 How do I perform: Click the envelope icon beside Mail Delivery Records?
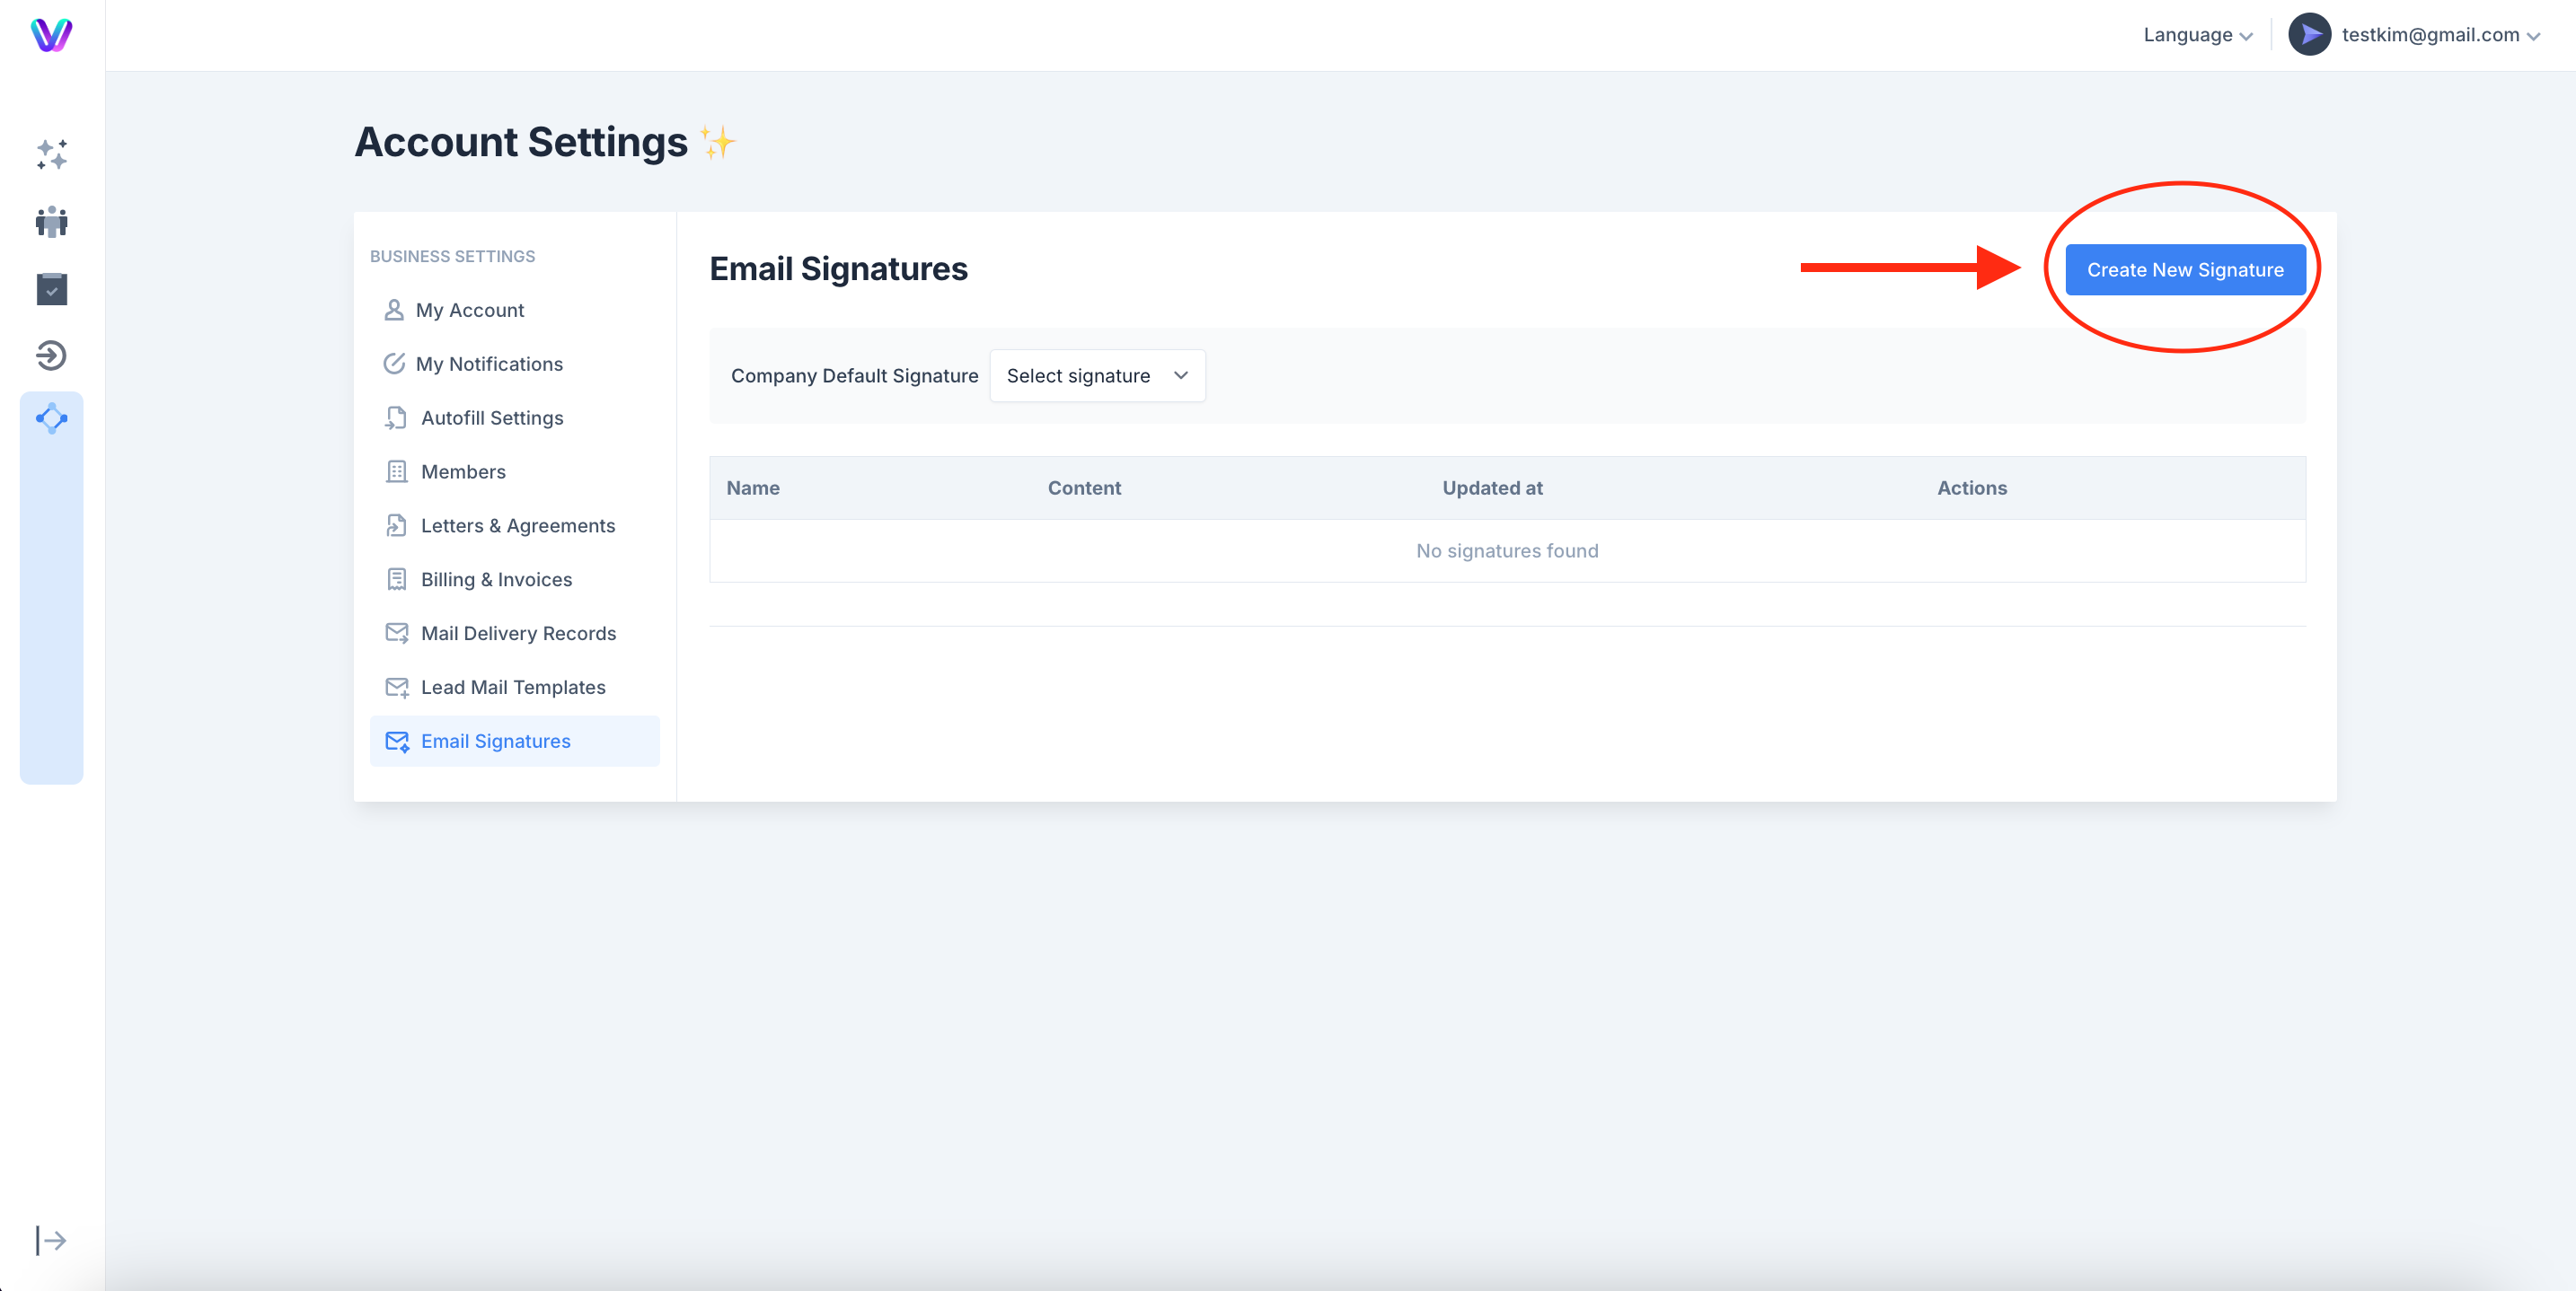[396, 634]
